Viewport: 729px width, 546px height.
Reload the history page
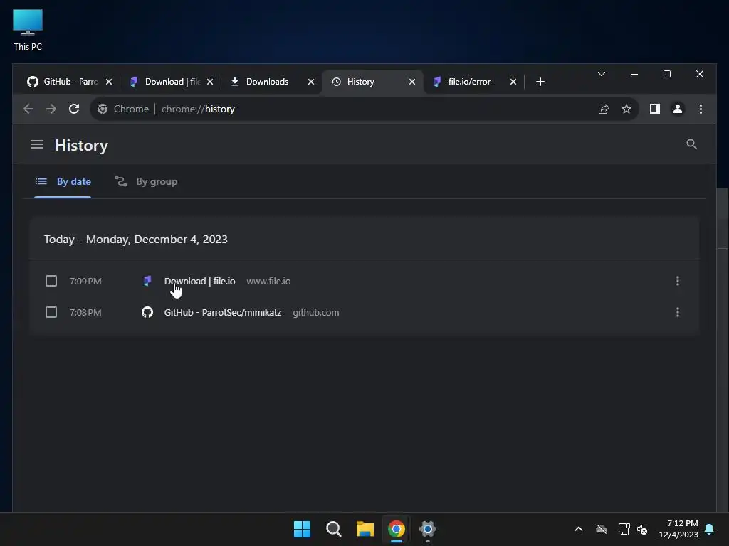(74, 109)
